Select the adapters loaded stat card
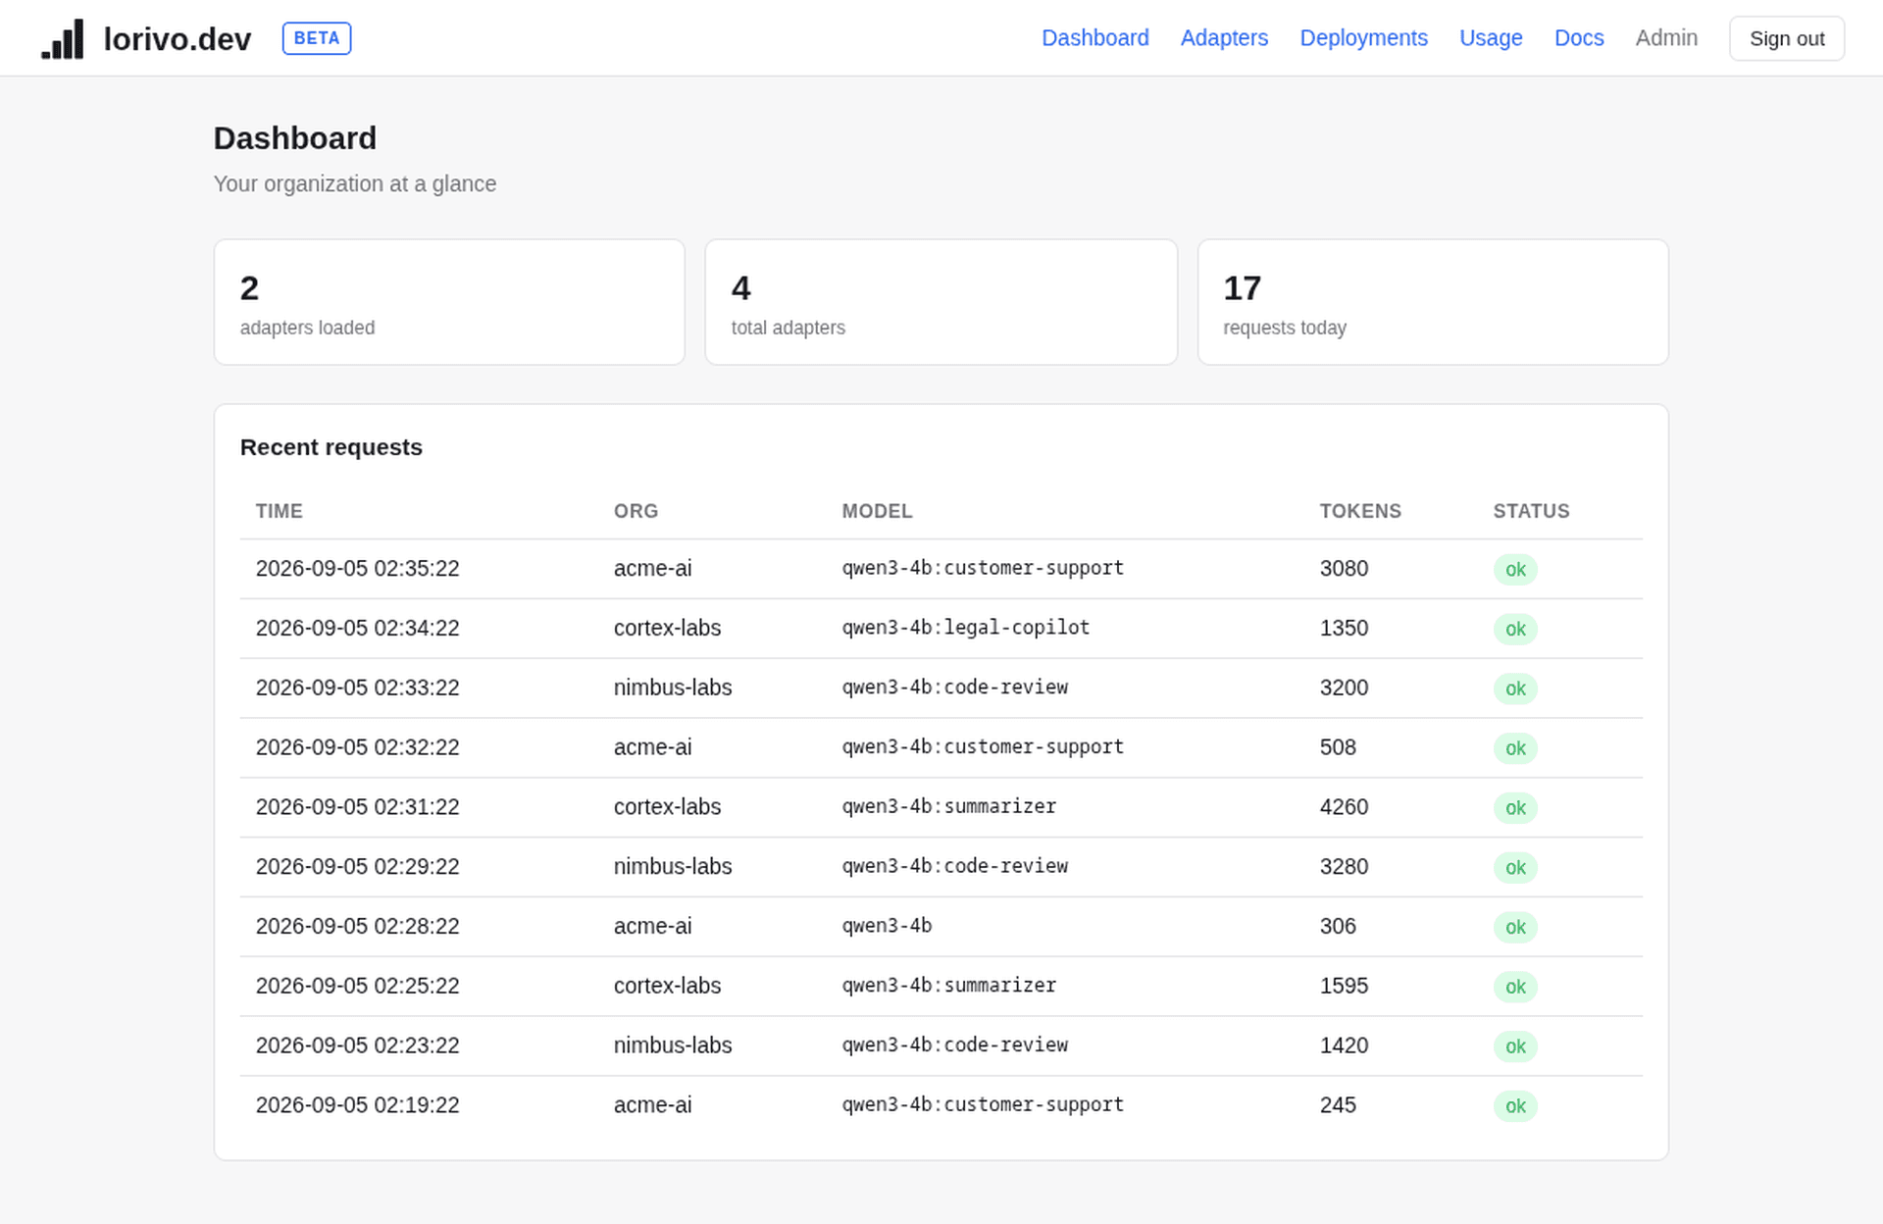The width and height of the screenshot is (1883, 1224). 449,302
